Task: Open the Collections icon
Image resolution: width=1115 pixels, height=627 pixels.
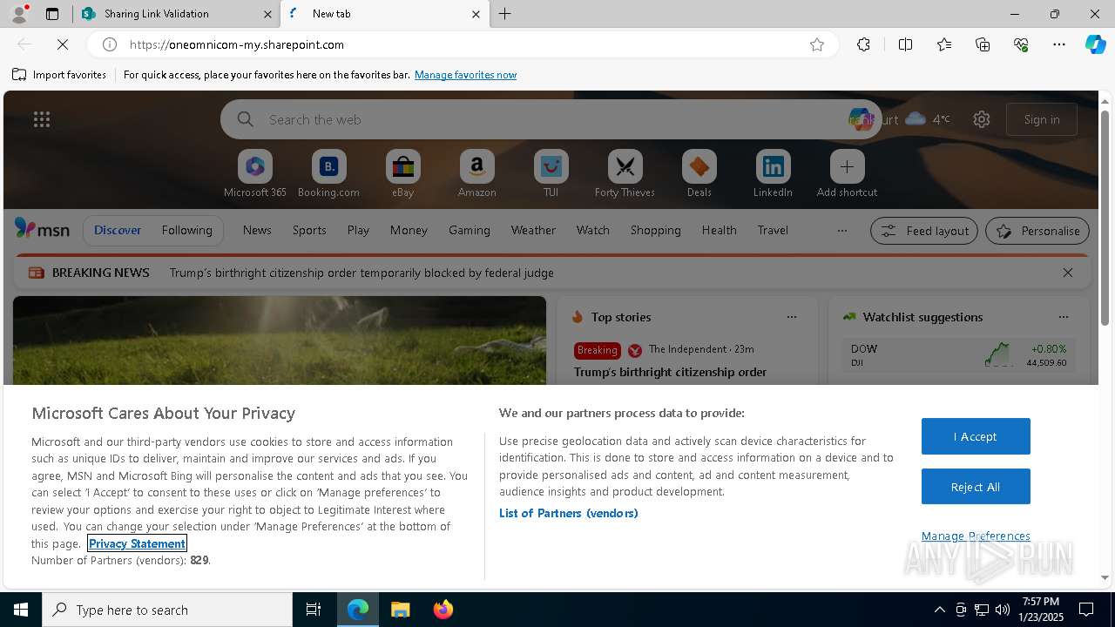Action: pos(983,44)
